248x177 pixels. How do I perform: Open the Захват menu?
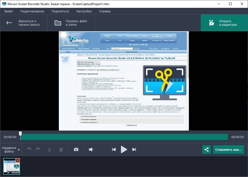8,11
